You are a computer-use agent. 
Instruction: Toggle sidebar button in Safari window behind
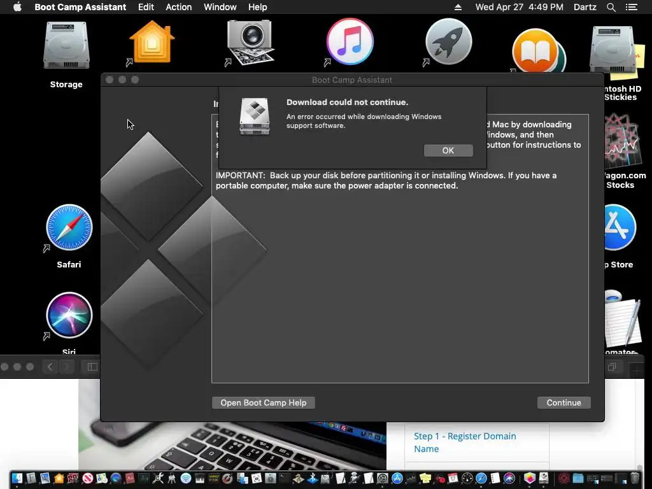point(92,367)
